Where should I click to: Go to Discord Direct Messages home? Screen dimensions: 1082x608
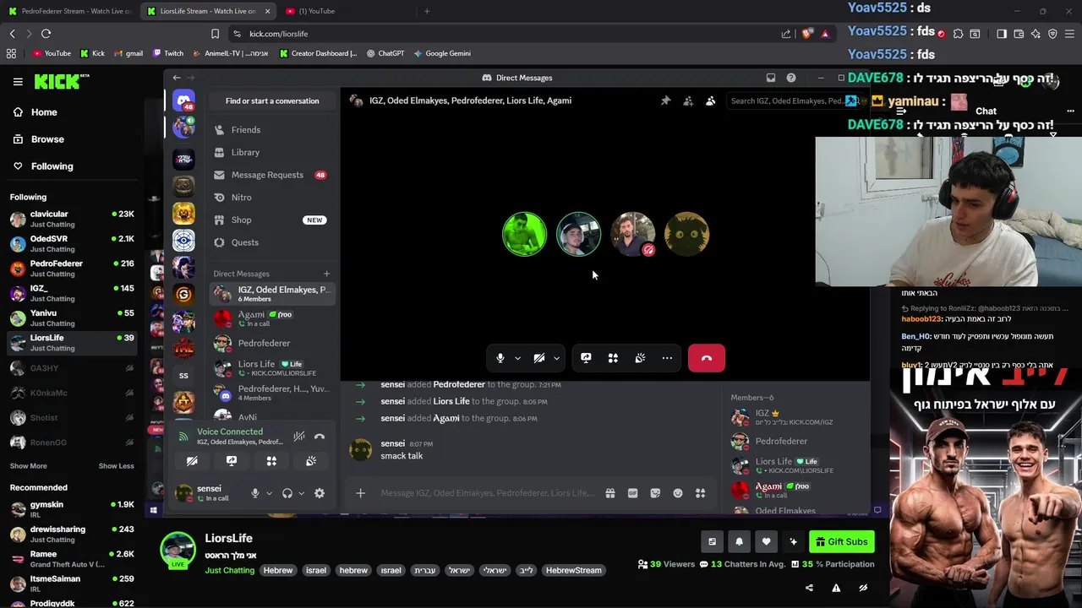[183, 101]
